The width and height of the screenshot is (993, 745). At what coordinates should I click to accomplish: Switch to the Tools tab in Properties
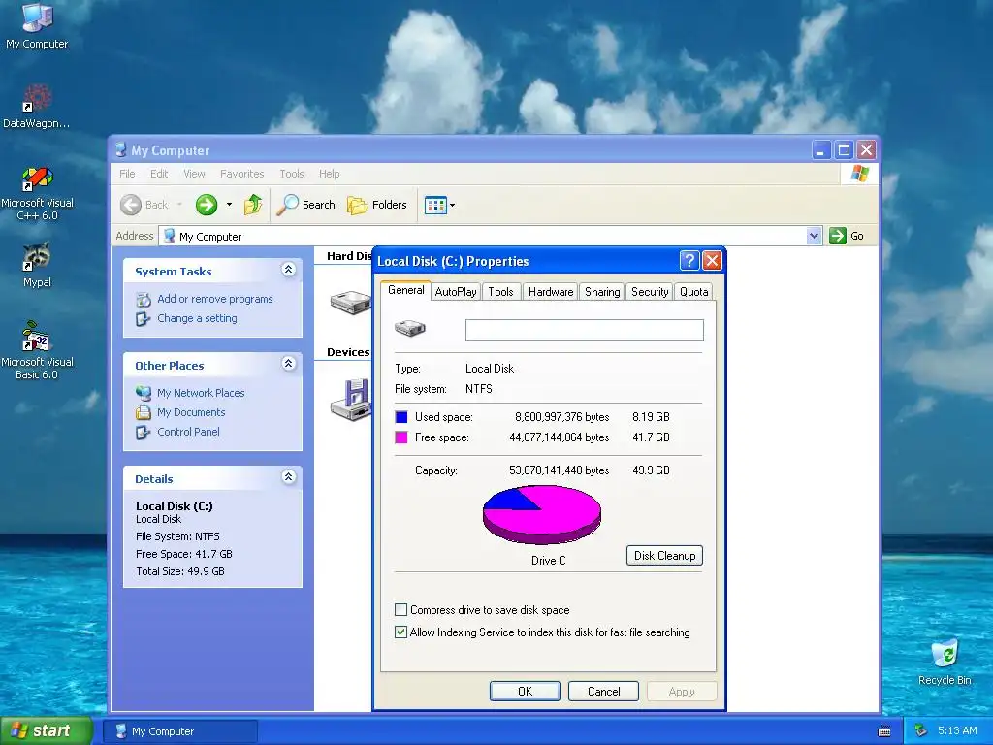[x=500, y=292]
